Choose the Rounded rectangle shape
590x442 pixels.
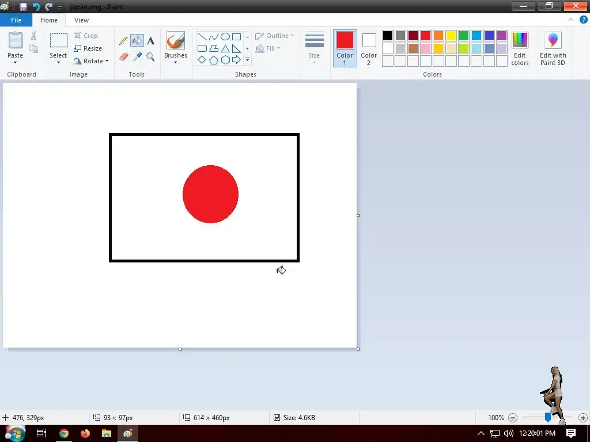point(202,48)
